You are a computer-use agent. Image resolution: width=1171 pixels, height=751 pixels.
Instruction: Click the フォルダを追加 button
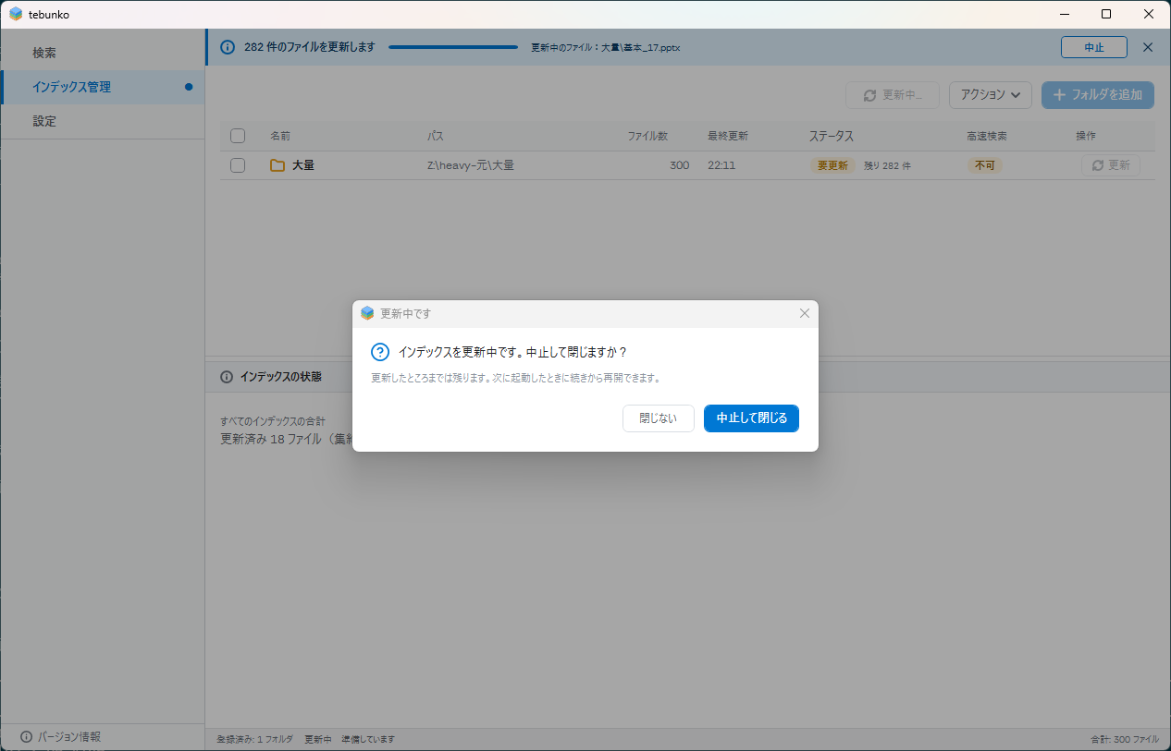click(1098, 94)
